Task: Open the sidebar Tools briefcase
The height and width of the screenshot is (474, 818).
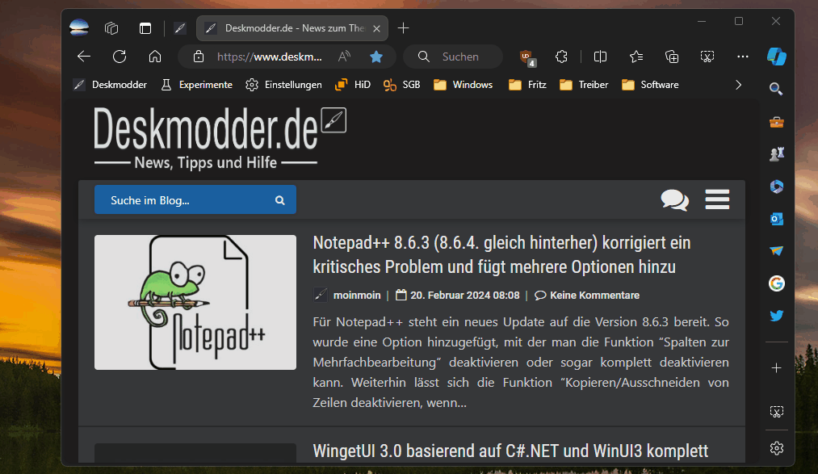Action: 776,122
